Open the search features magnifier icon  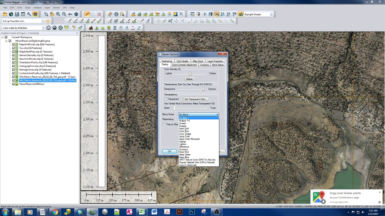(122, 14)
